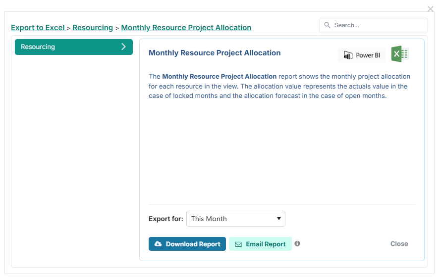Click the arrow on the This Month selector

[279, 219]
